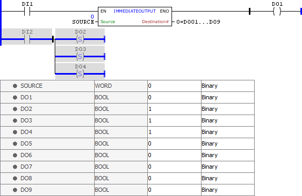Click the Binary format cell for DO1
The width and height of the screenshot is (302, 196).
tap(228, 97)
